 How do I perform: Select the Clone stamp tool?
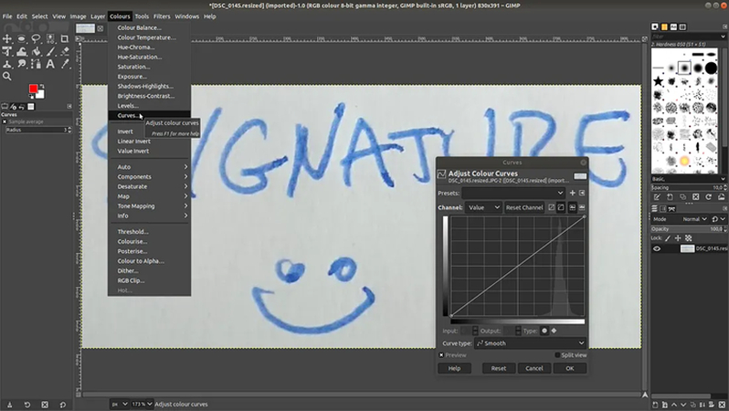tap(7, 64)
